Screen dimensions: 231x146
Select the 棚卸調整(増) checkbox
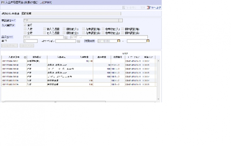122,29
